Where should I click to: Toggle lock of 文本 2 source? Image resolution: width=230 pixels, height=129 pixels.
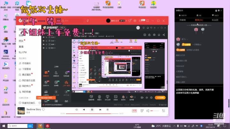coord(47,37)
